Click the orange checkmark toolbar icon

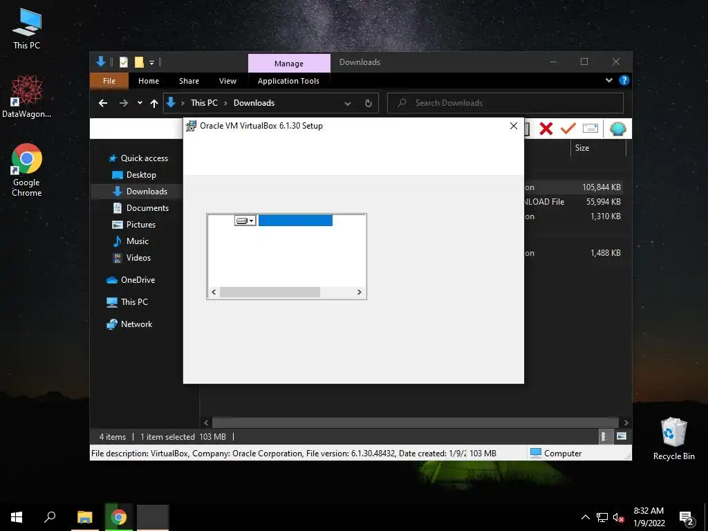(568, 129)
